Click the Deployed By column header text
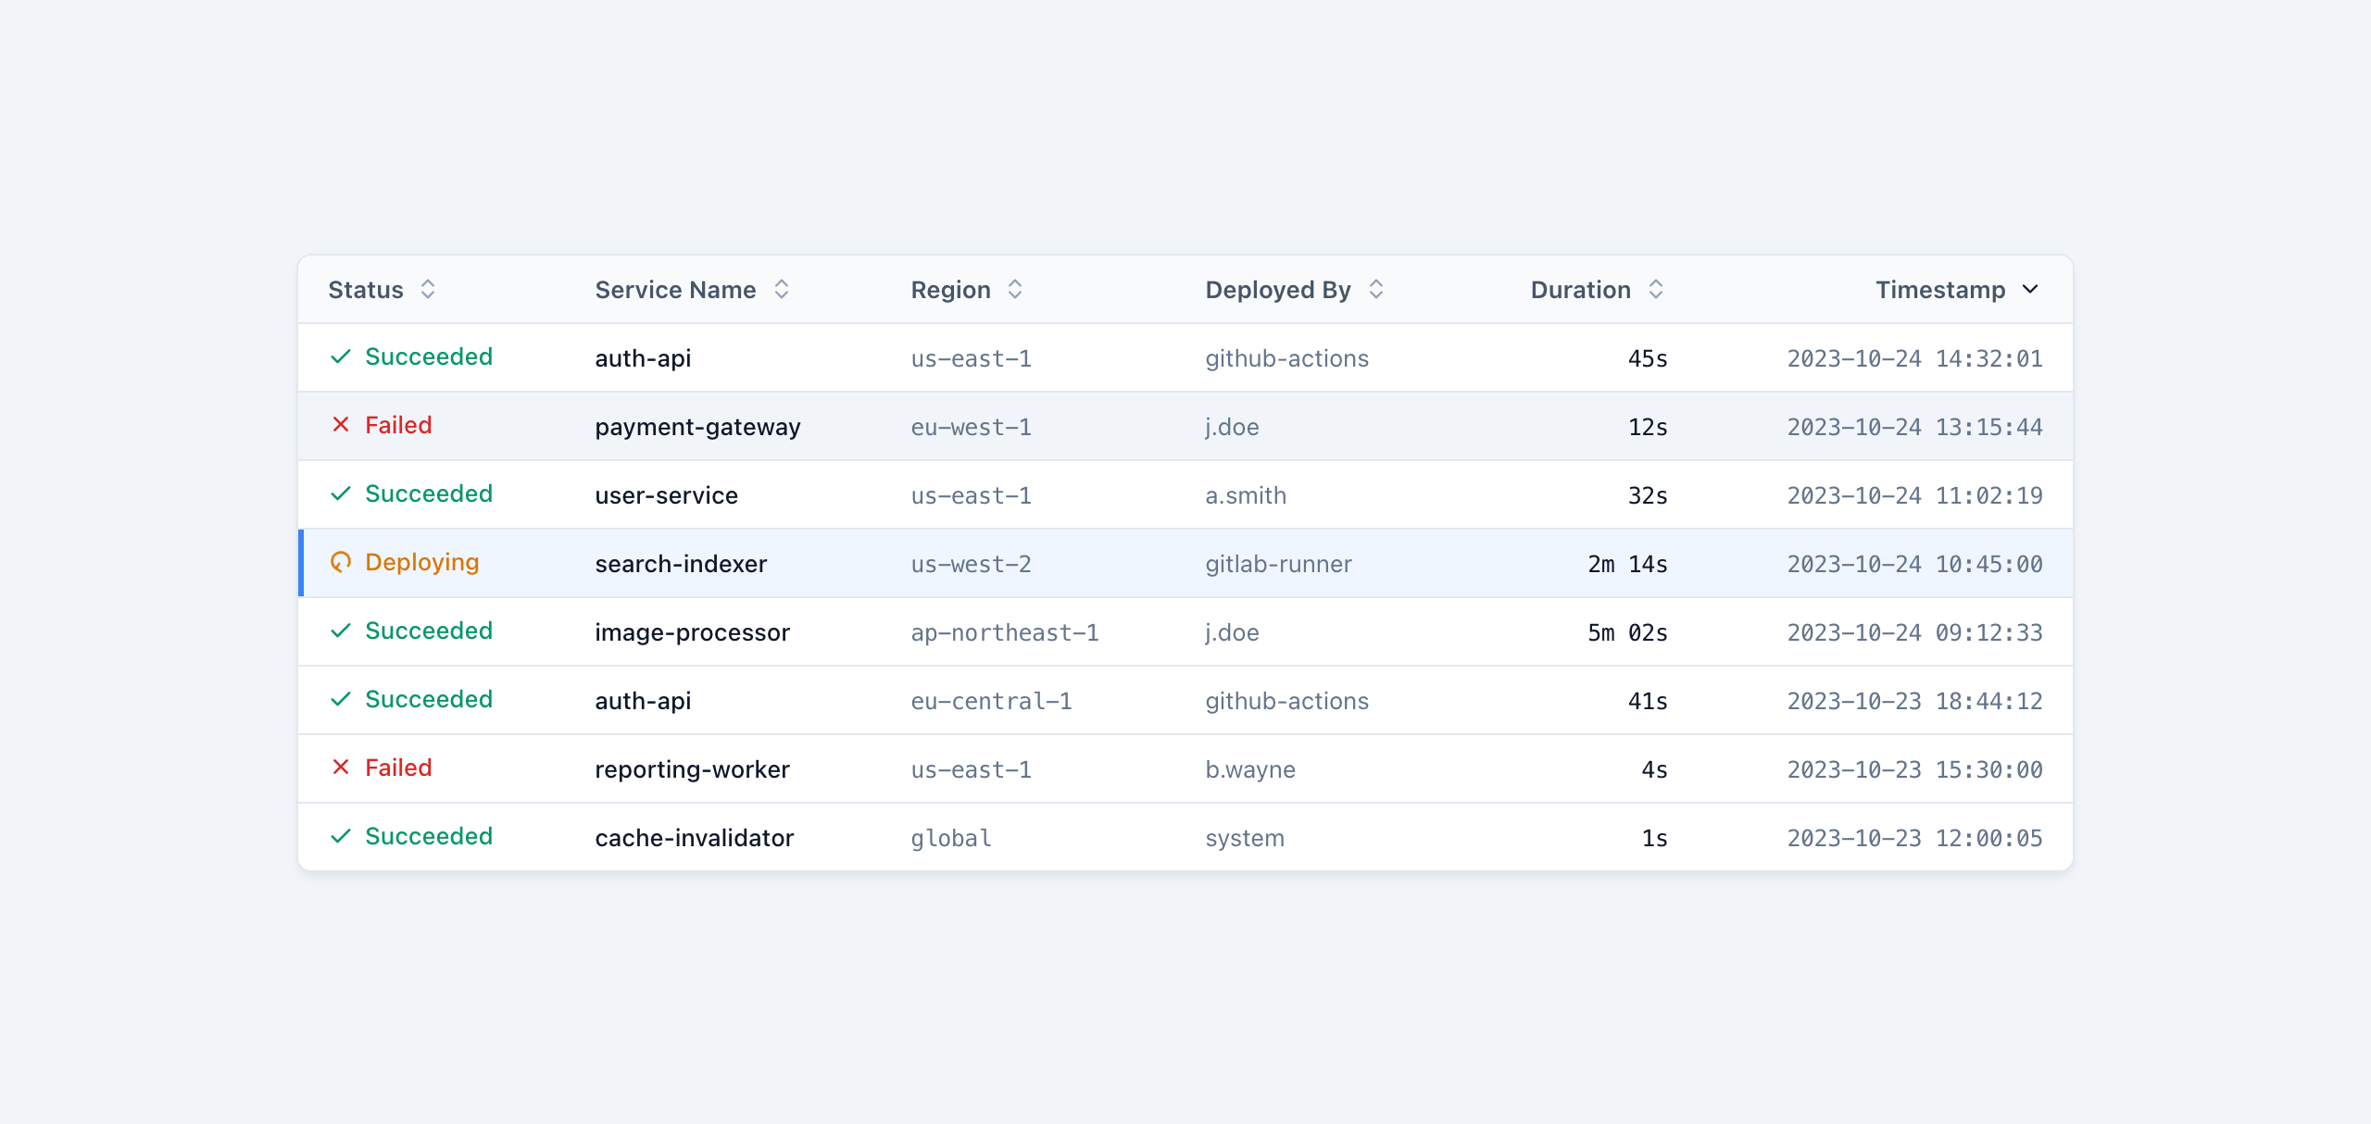This screenshot has width=2371, height=1124. point(1278,290)
